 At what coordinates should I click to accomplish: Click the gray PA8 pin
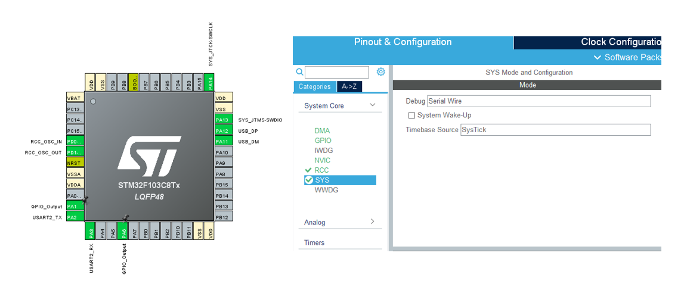coord(224,174)
